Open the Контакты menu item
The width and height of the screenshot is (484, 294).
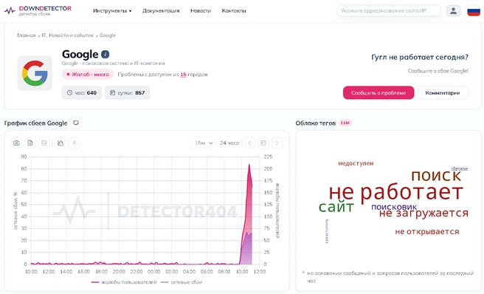click(234, 11)
